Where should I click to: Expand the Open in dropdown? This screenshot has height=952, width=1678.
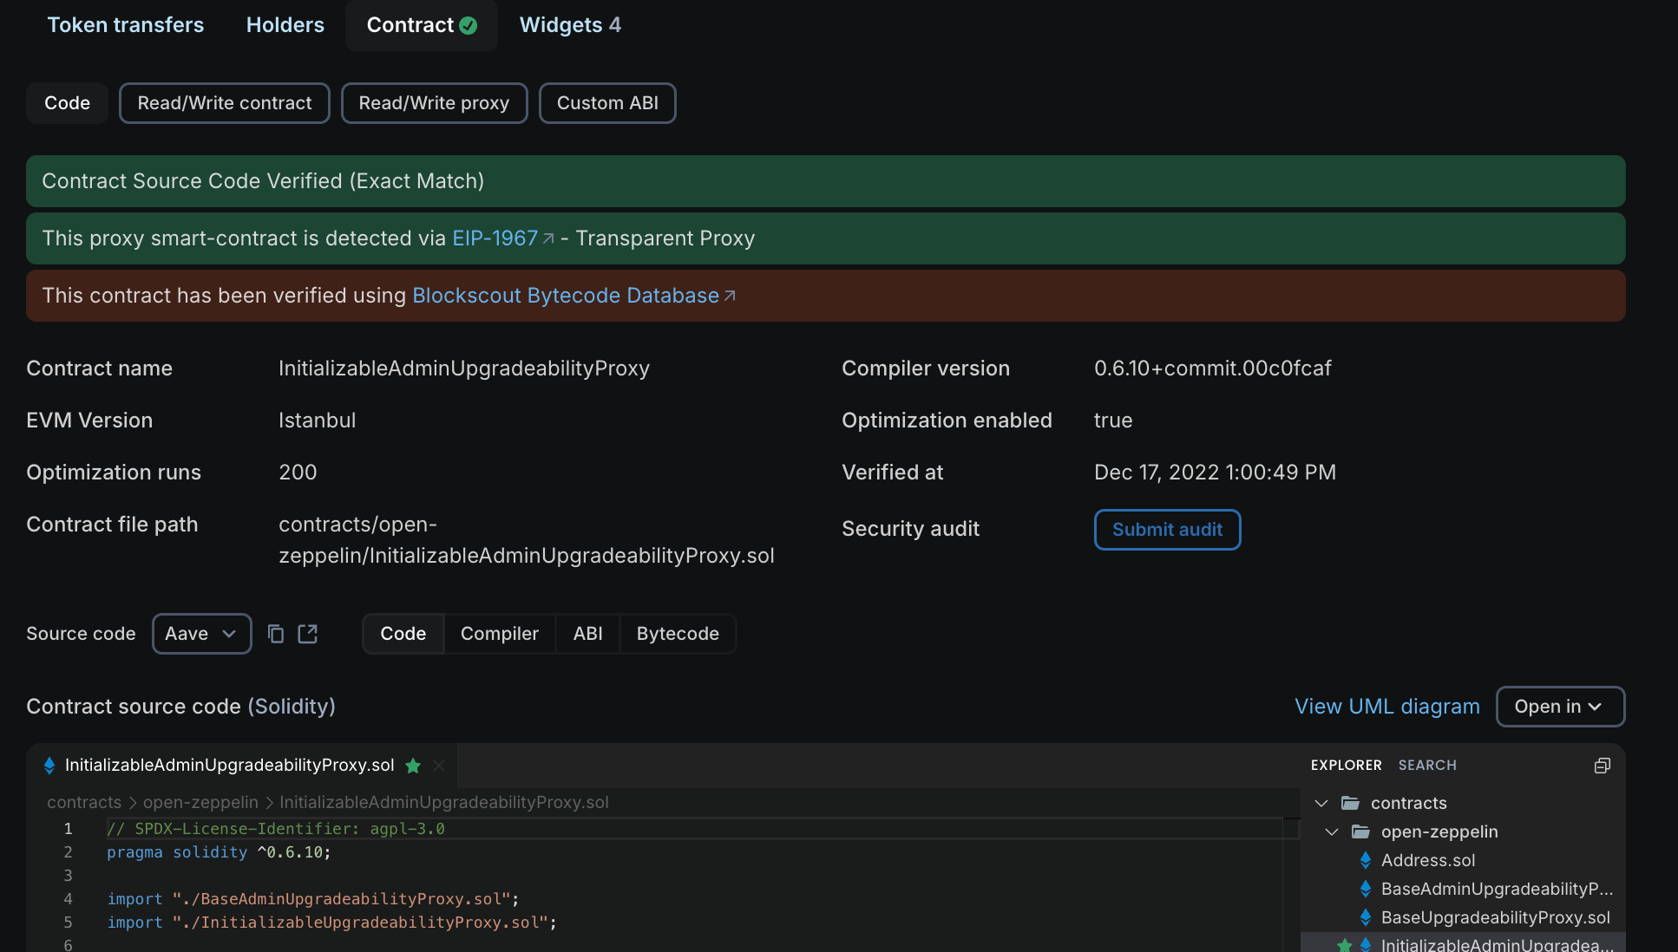[x=1559, y=706]
